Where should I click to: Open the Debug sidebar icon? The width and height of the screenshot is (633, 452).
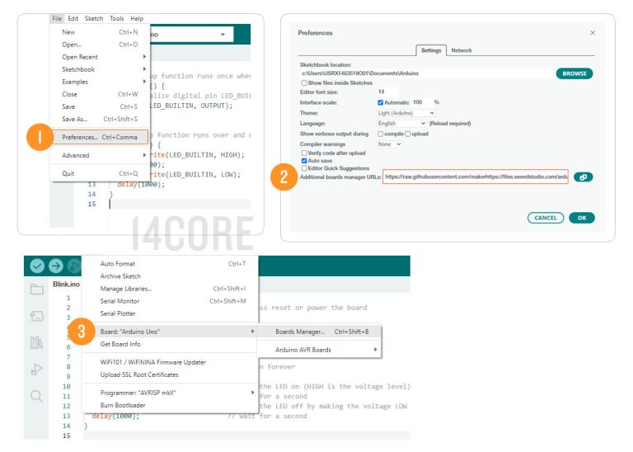[x=36, y=369]
